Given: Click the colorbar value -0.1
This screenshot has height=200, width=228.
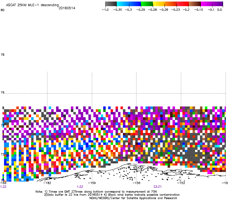Looking at the screenshot, I should tap(211, 10).
